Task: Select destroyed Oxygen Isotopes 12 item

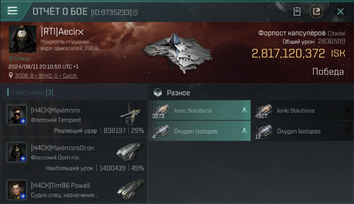Action: coord(303,131)
